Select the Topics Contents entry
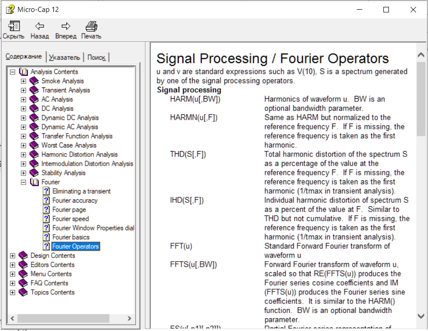 [52, 292]
